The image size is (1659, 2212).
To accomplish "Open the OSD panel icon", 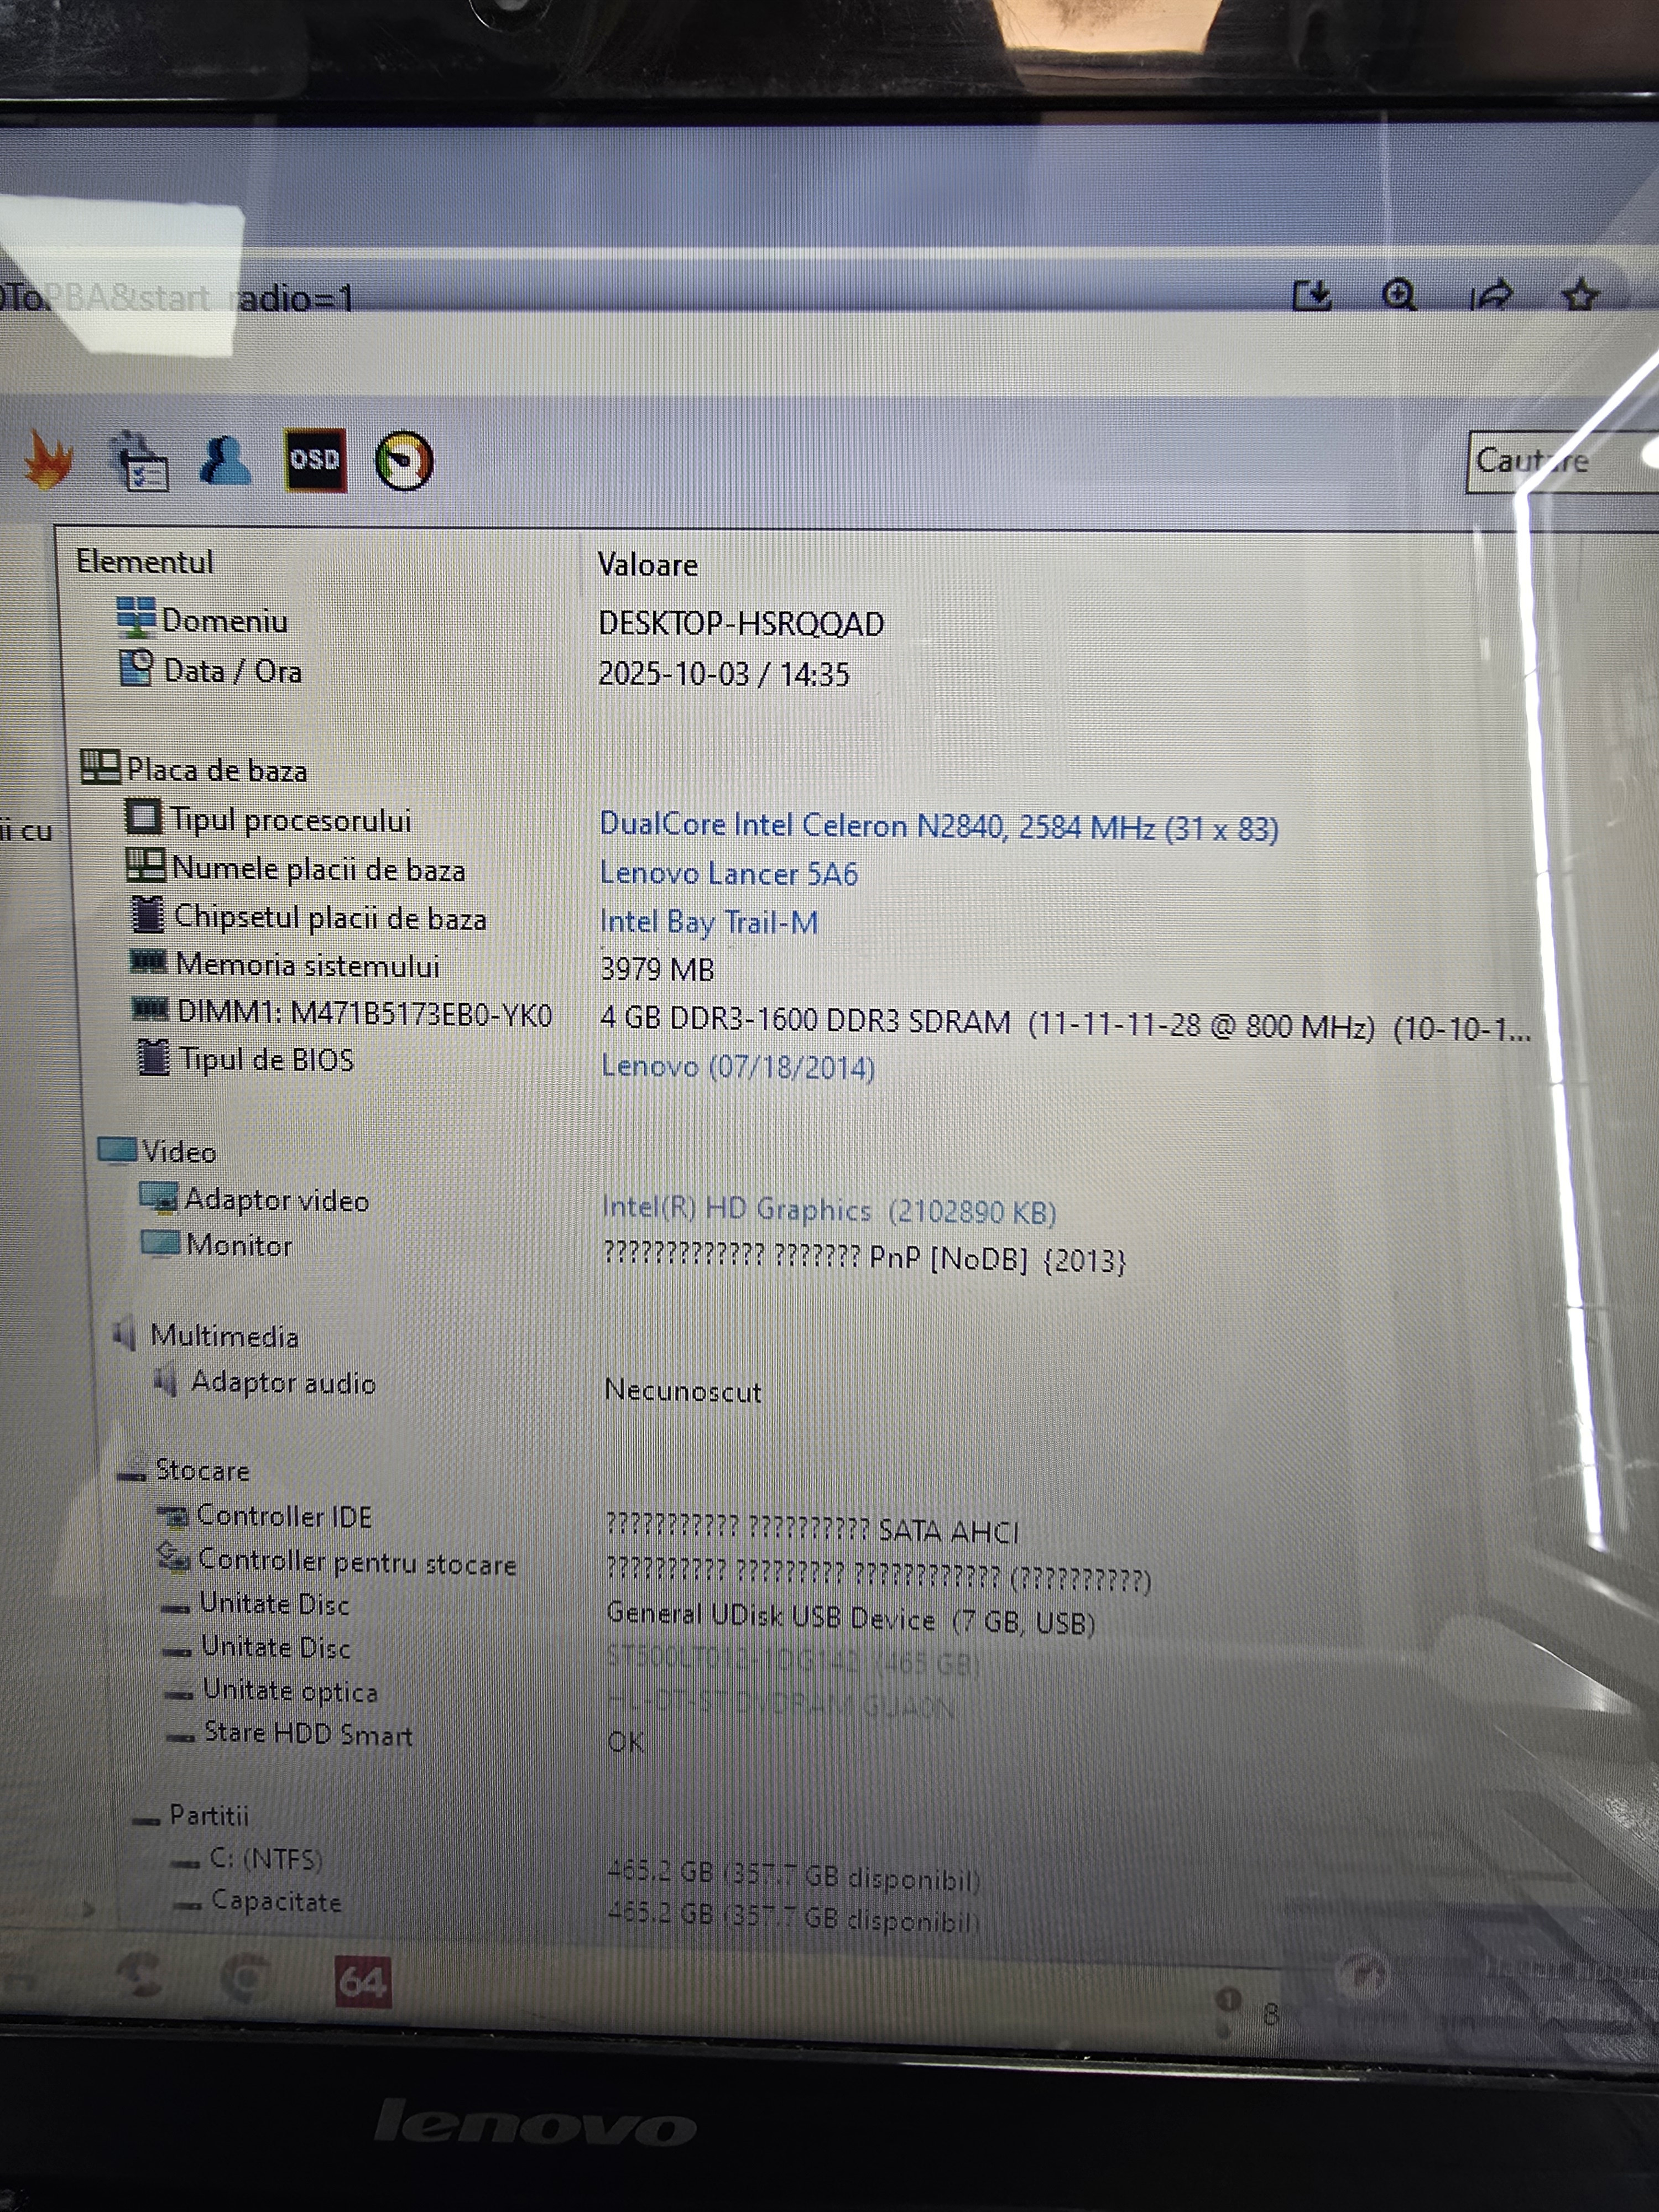I will coord(315,460).
